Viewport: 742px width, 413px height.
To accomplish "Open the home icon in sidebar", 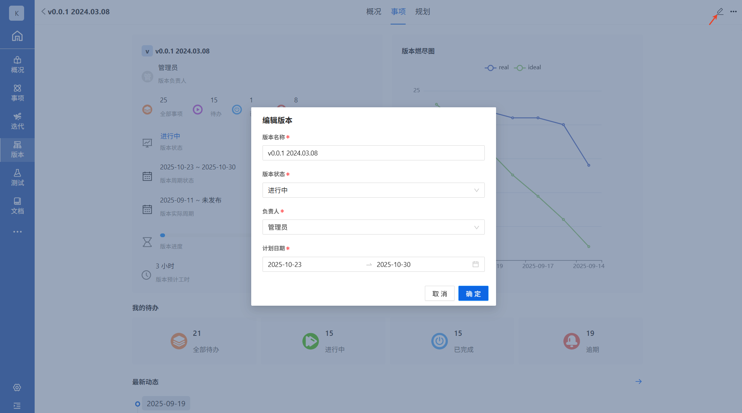I will tap(17, 36).
